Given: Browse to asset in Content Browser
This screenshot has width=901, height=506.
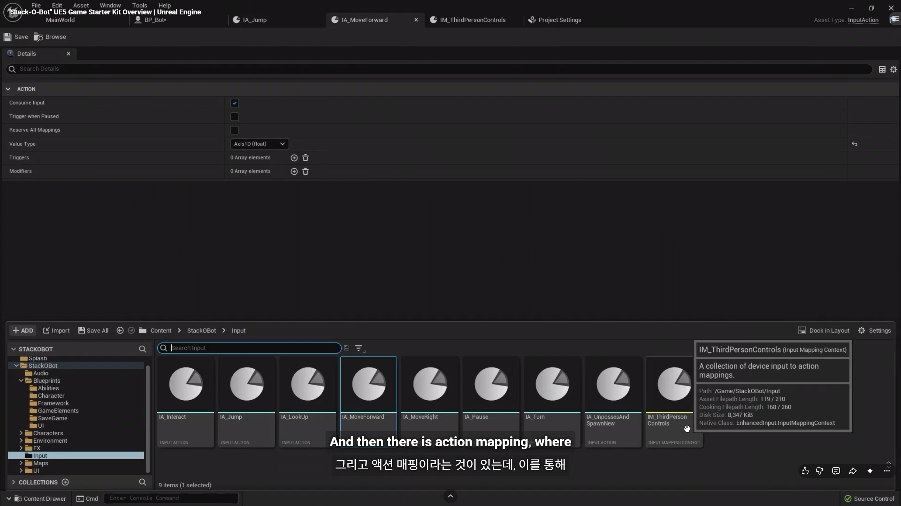Looking at the screenshot, I should coord(50,37).
